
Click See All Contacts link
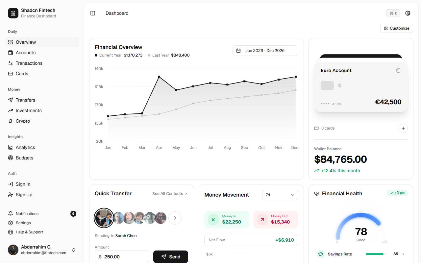(x=170, y=194)
